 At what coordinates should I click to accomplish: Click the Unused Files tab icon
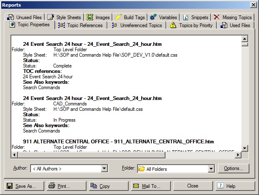tap(10, 17)
